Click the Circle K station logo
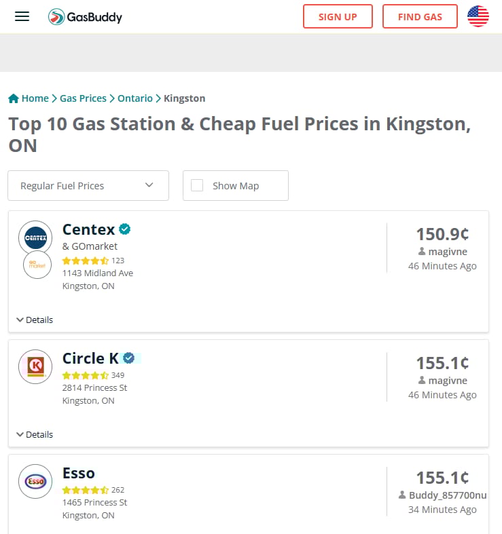Screen dimensions: 502x534 click(35, 367)
